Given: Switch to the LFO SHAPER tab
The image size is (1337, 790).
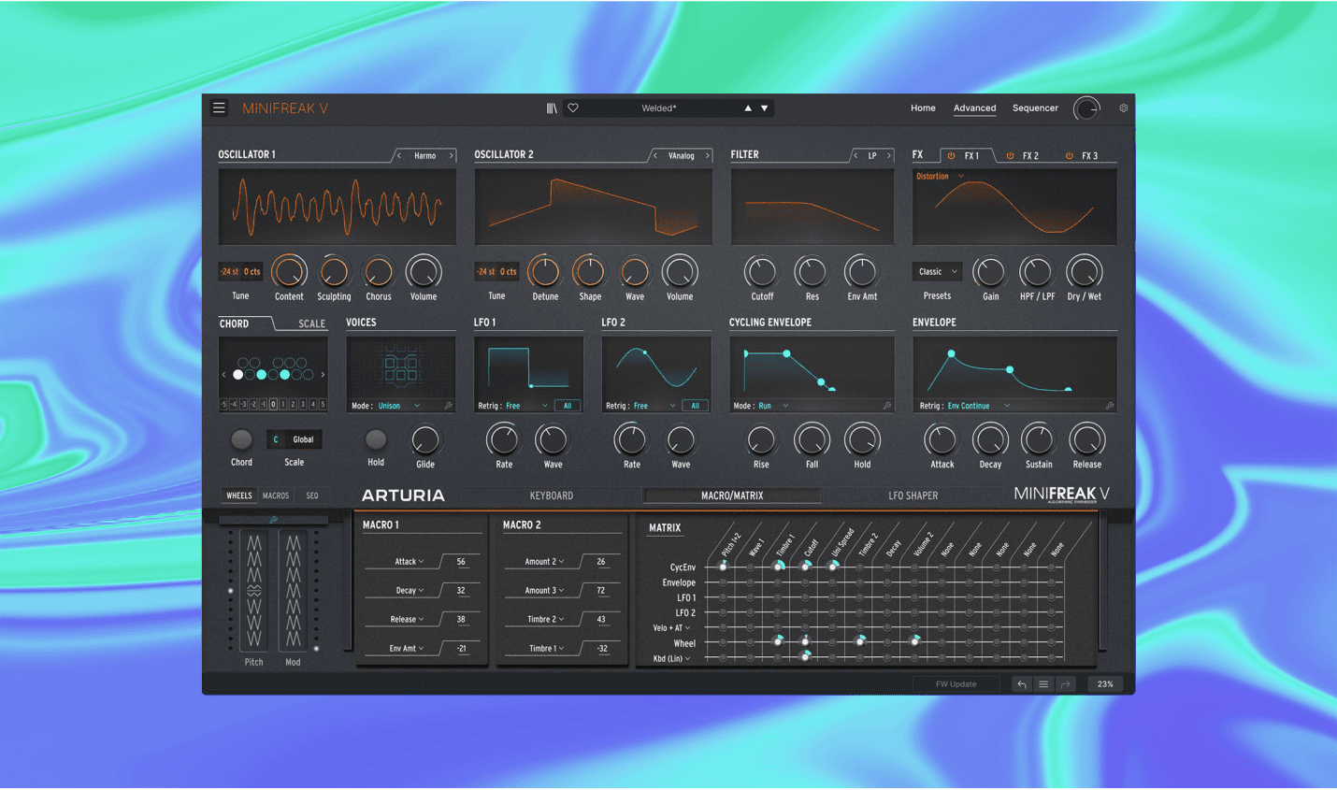Looking at the screenshot, I should (913, 496).
